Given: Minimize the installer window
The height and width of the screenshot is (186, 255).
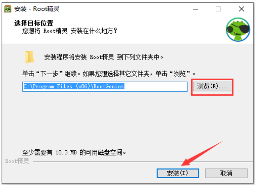Looking at the screenshot, I should [x=195, y=9].
